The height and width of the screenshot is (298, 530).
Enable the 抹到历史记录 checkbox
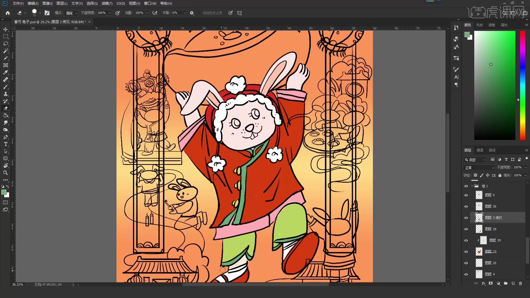click(x=200, y=13)
